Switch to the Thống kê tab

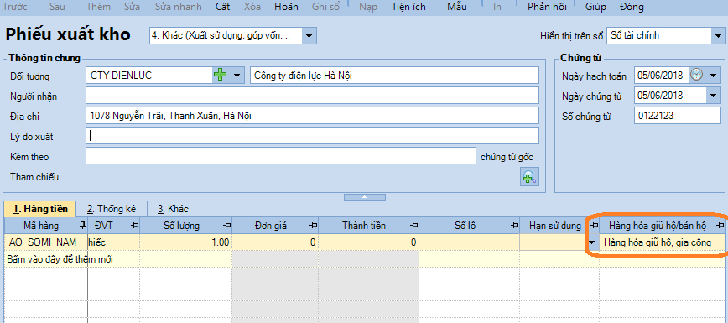click(x=111, y=209)
